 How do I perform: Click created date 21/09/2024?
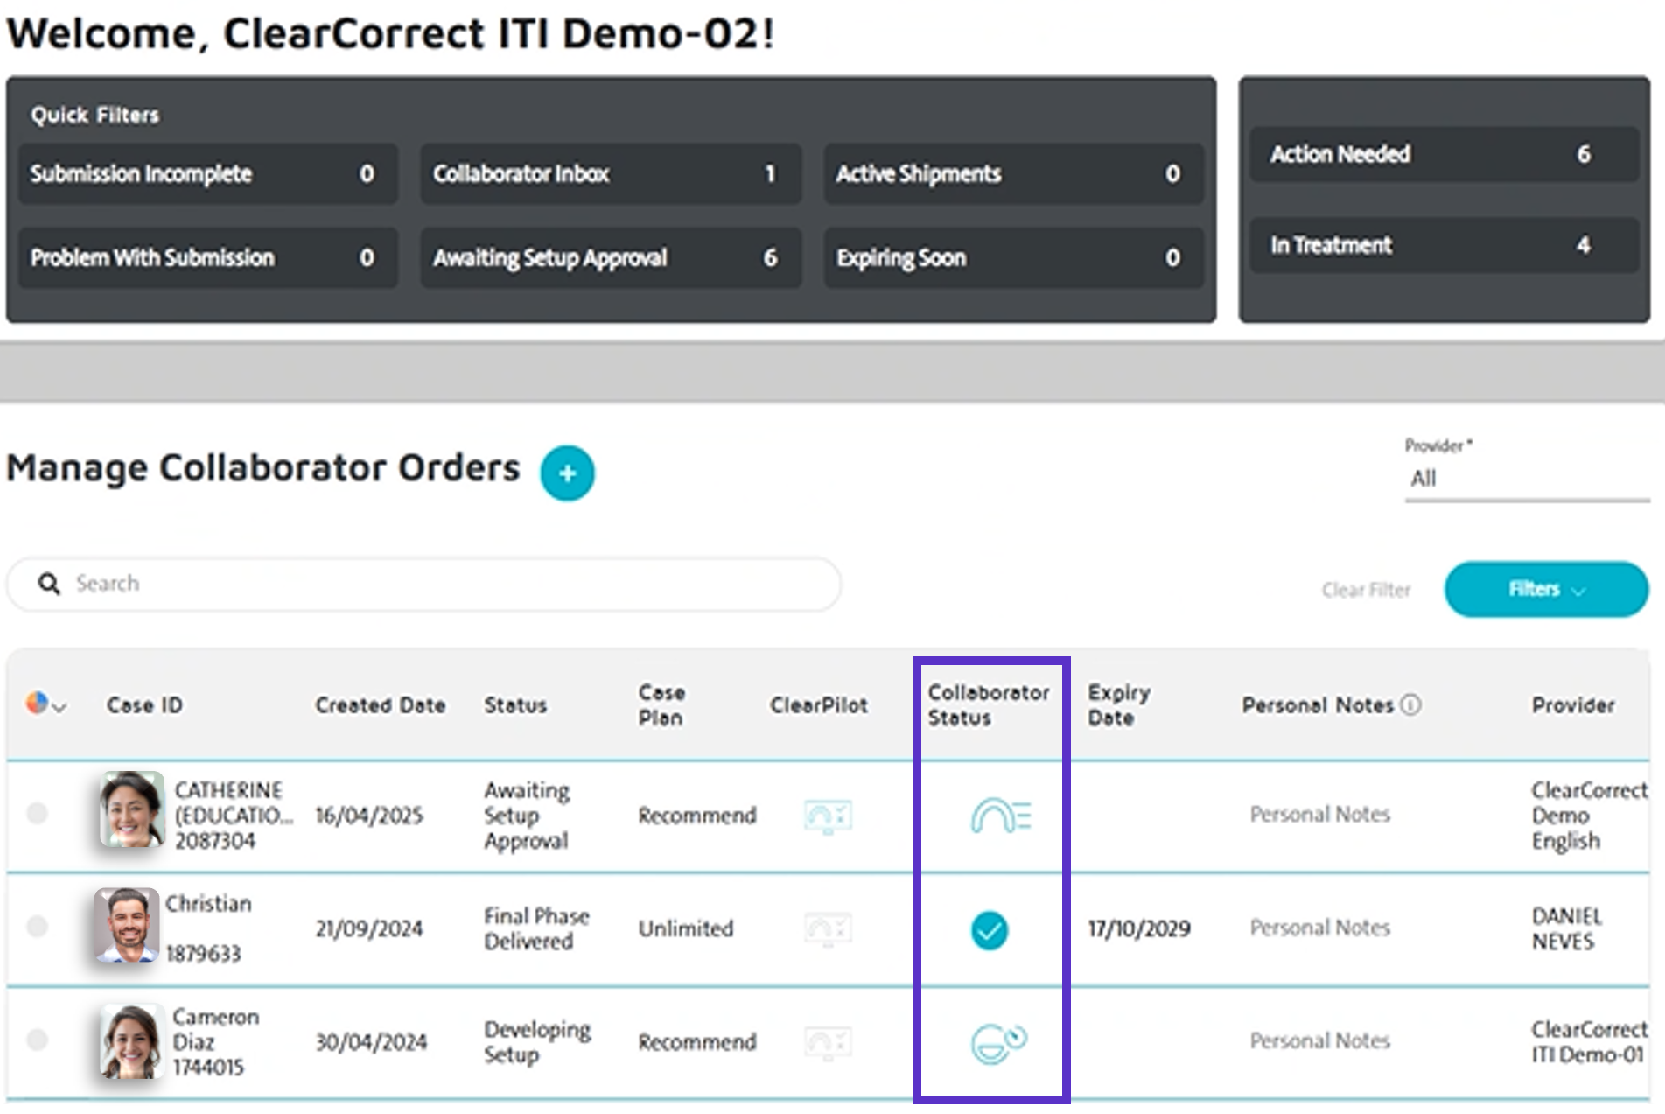(x=369, y=928)
